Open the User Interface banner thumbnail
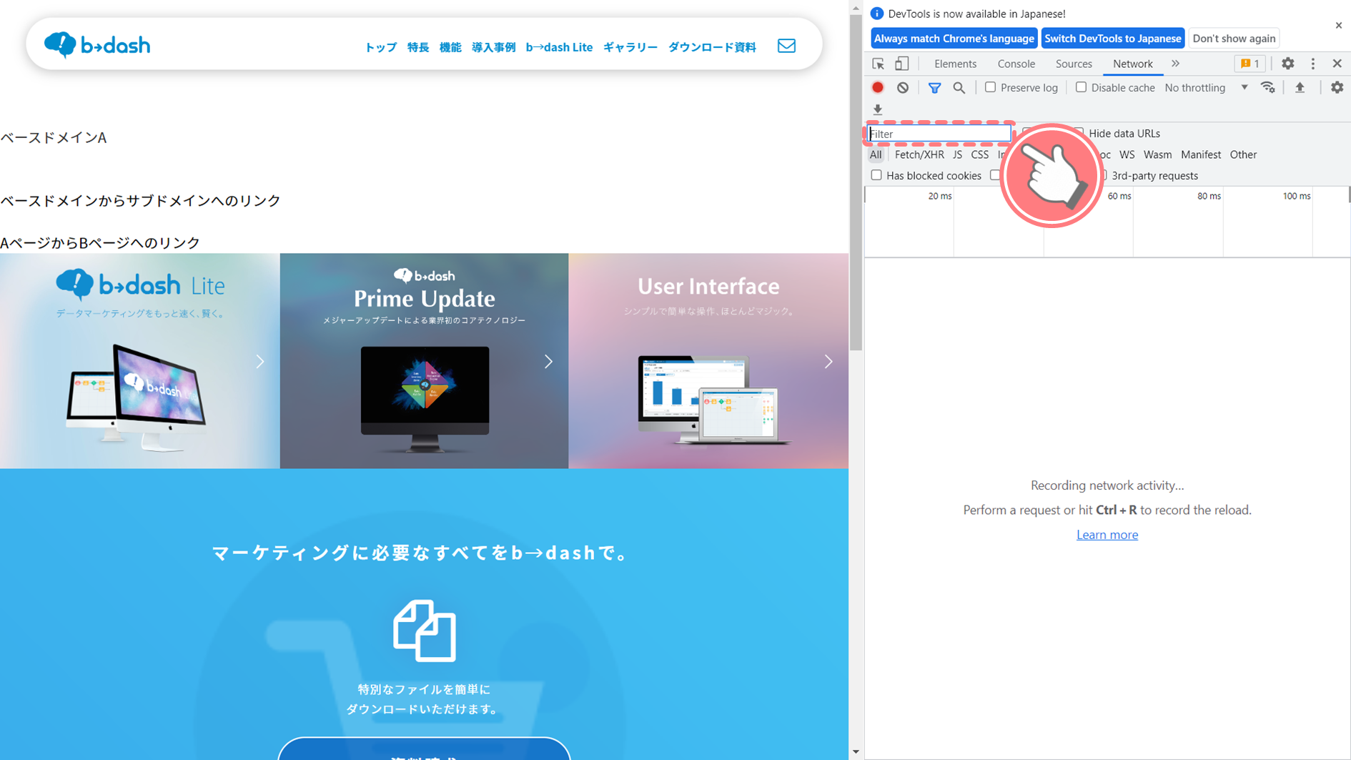This screenshot has width=1351, height=760. coord(708,361)
